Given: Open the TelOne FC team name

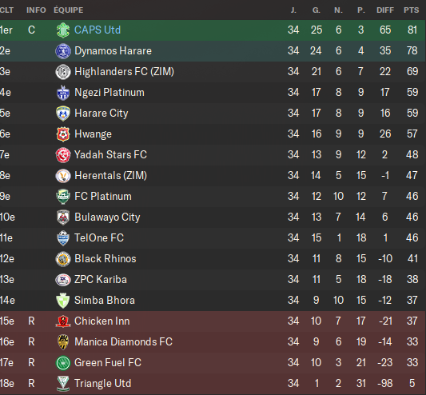Looking at the screenshot, I should coord(99,237).
